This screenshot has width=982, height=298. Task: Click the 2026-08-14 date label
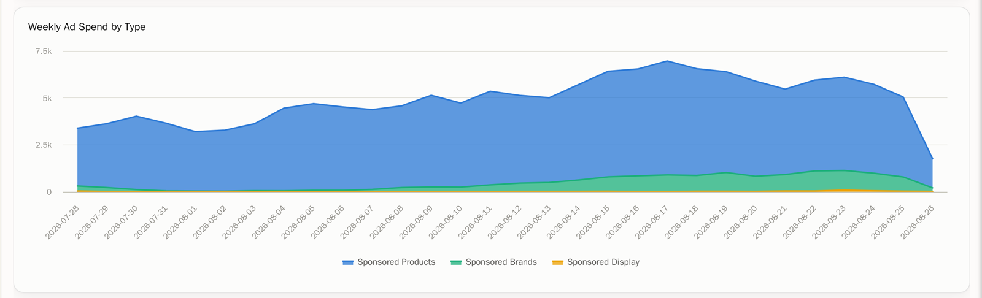click(x=563, y=222)
